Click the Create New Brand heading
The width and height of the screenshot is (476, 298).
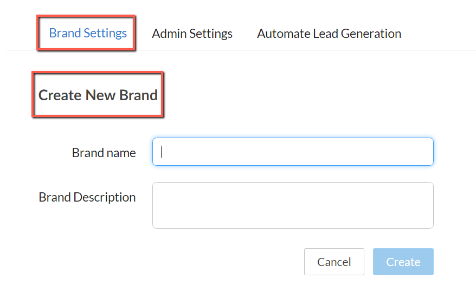(x=98, y=95)
